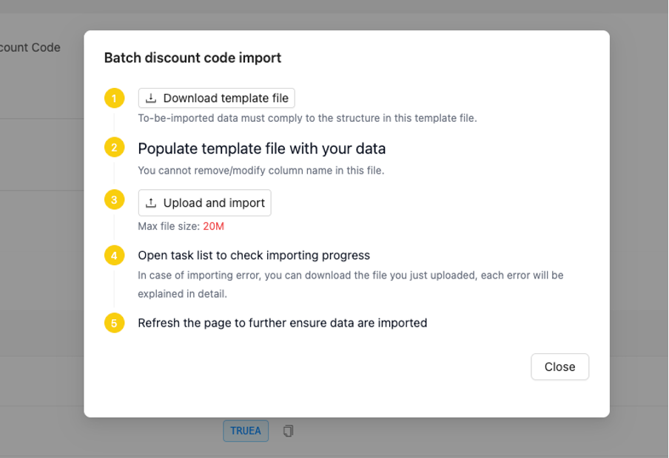
Task: Click the yellow step 4 badge
Action: (x=114, y=255)
